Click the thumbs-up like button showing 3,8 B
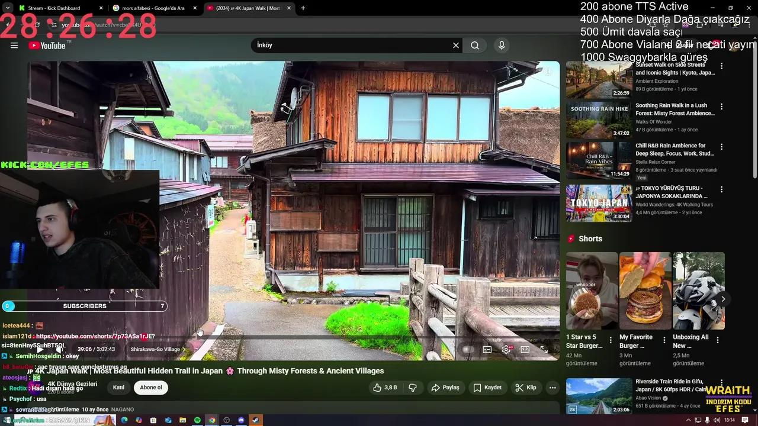 tap(385, 388)
